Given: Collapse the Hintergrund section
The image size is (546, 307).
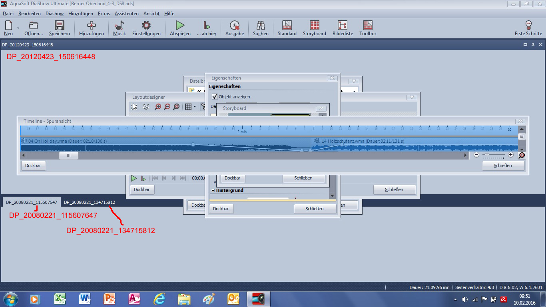Looking at the screenshot, I should coord(213,191).
